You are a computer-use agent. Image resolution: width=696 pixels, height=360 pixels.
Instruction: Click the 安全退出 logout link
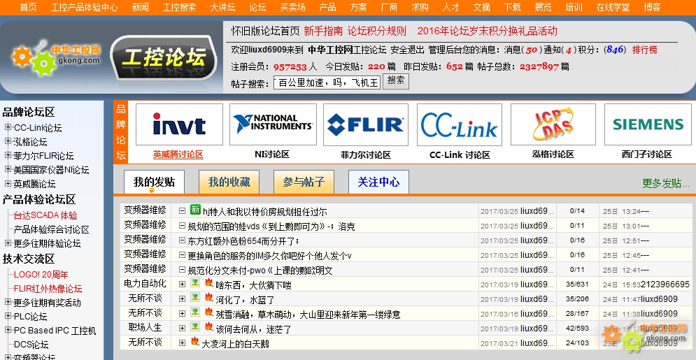point(408,50)
